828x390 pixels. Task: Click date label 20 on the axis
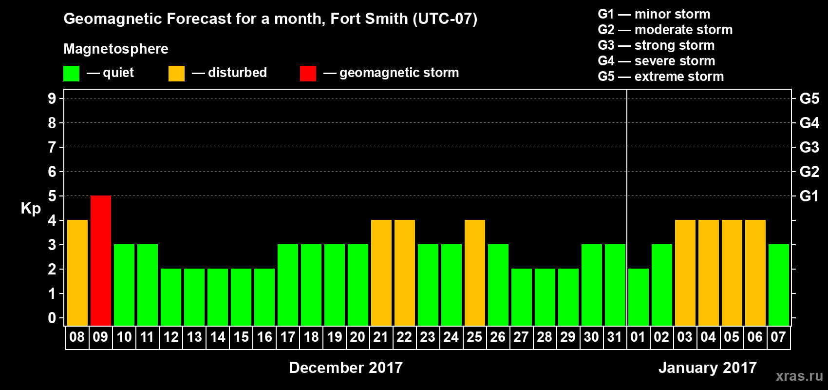click(358, 337)
